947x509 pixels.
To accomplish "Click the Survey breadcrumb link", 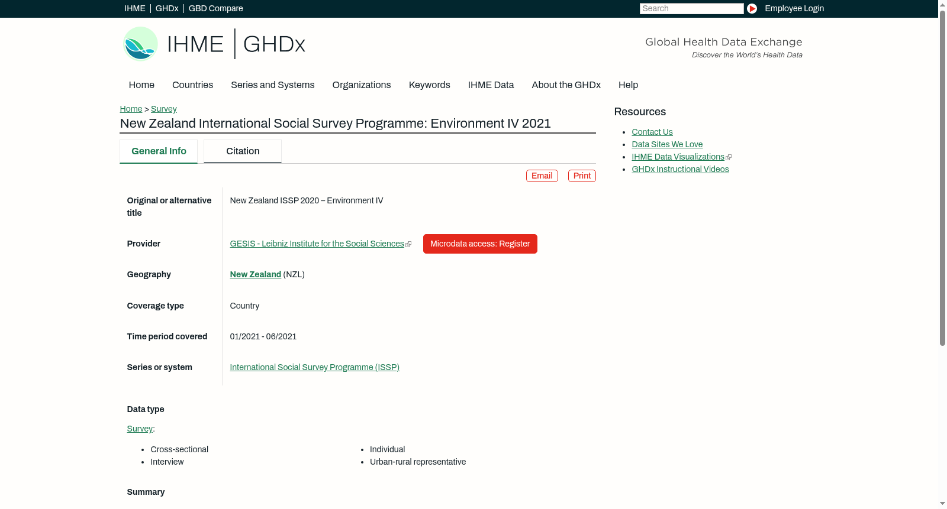I will 164,109.
